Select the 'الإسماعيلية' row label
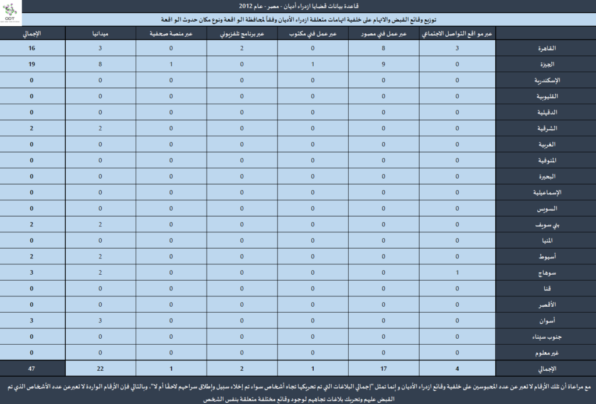The image size is (596, 404). pos(547,192)
